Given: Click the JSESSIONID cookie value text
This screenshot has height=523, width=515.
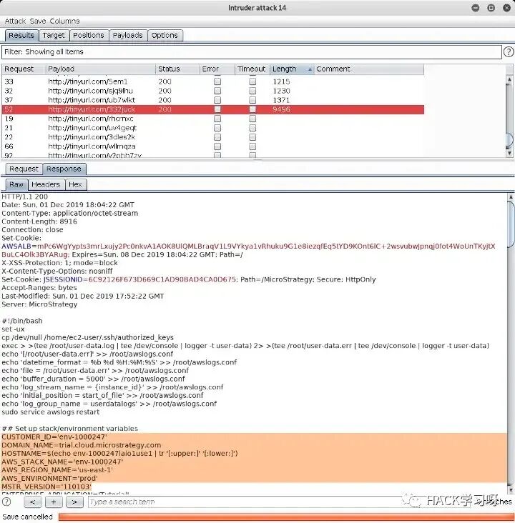Looking at the screenshot, I should point(162,279).
